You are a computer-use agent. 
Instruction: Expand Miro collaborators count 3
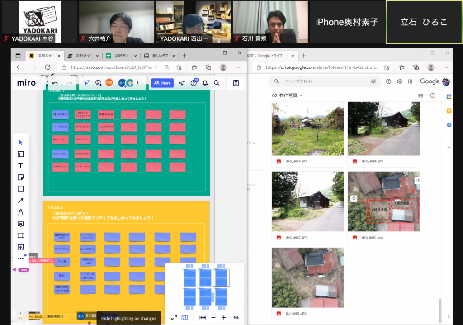[x=137, y=83]
